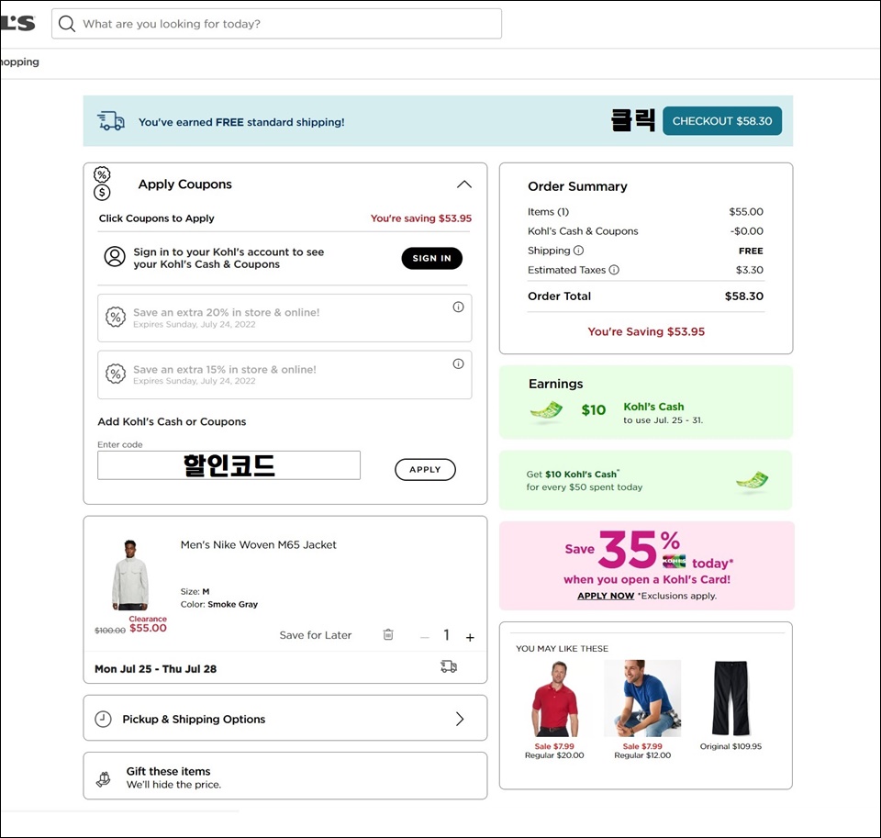Collapse the Apply Coupons section
Screen dimensions: 881x838
tap(464, 184)
